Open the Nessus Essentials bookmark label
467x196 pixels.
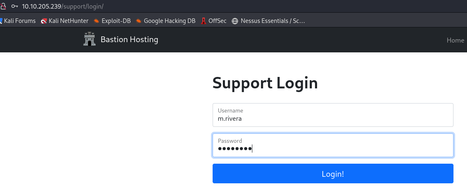(x=272, y=21)
